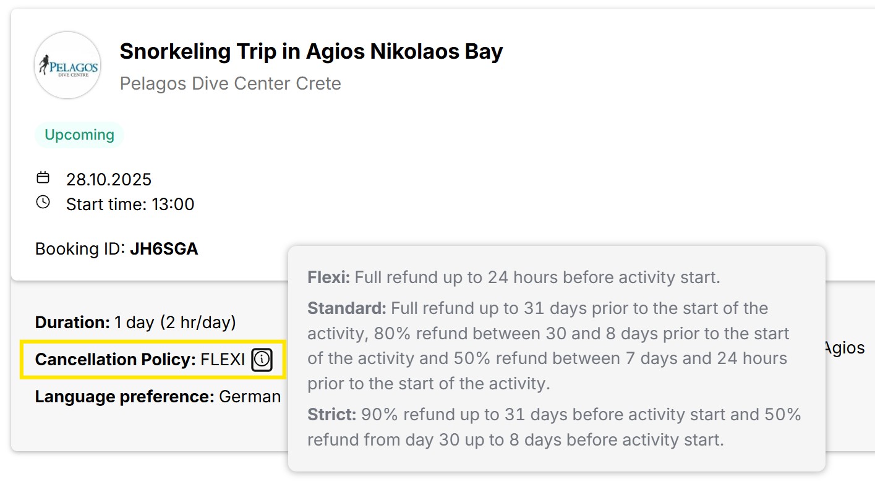Click the calendar icon beside 28.10.2025
This screenshot has width=875, height=482.
tap(43, 177)
